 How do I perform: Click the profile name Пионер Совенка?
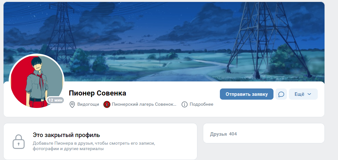[98, 93]
